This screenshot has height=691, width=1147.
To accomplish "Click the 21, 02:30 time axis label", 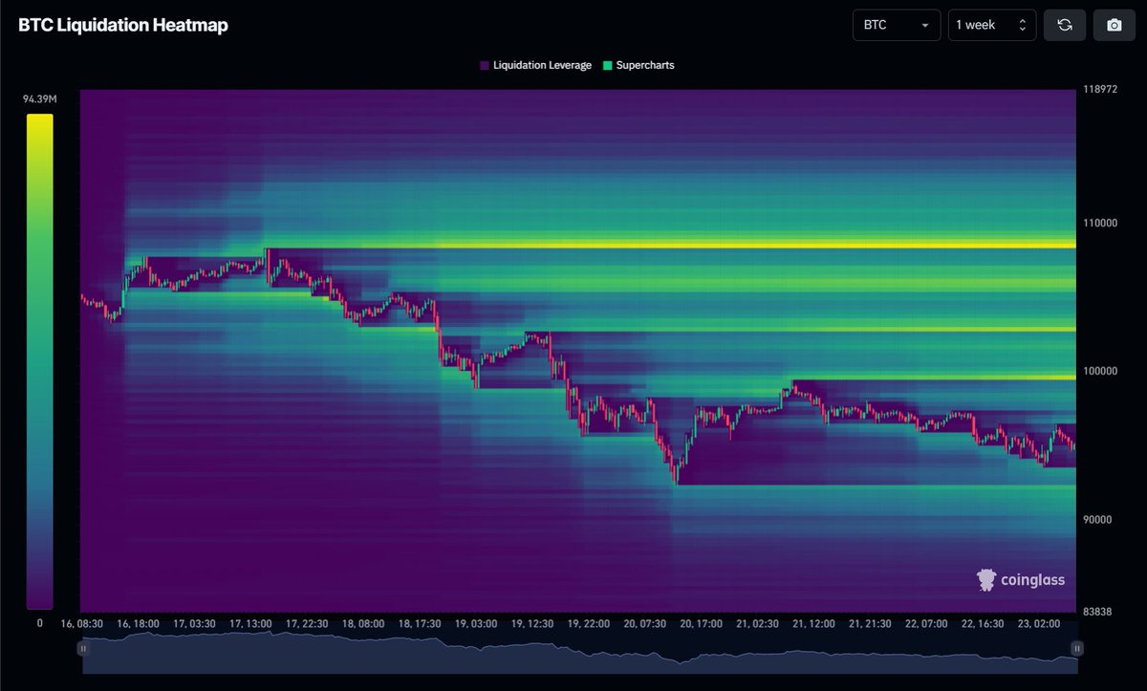I will point(758,623).
